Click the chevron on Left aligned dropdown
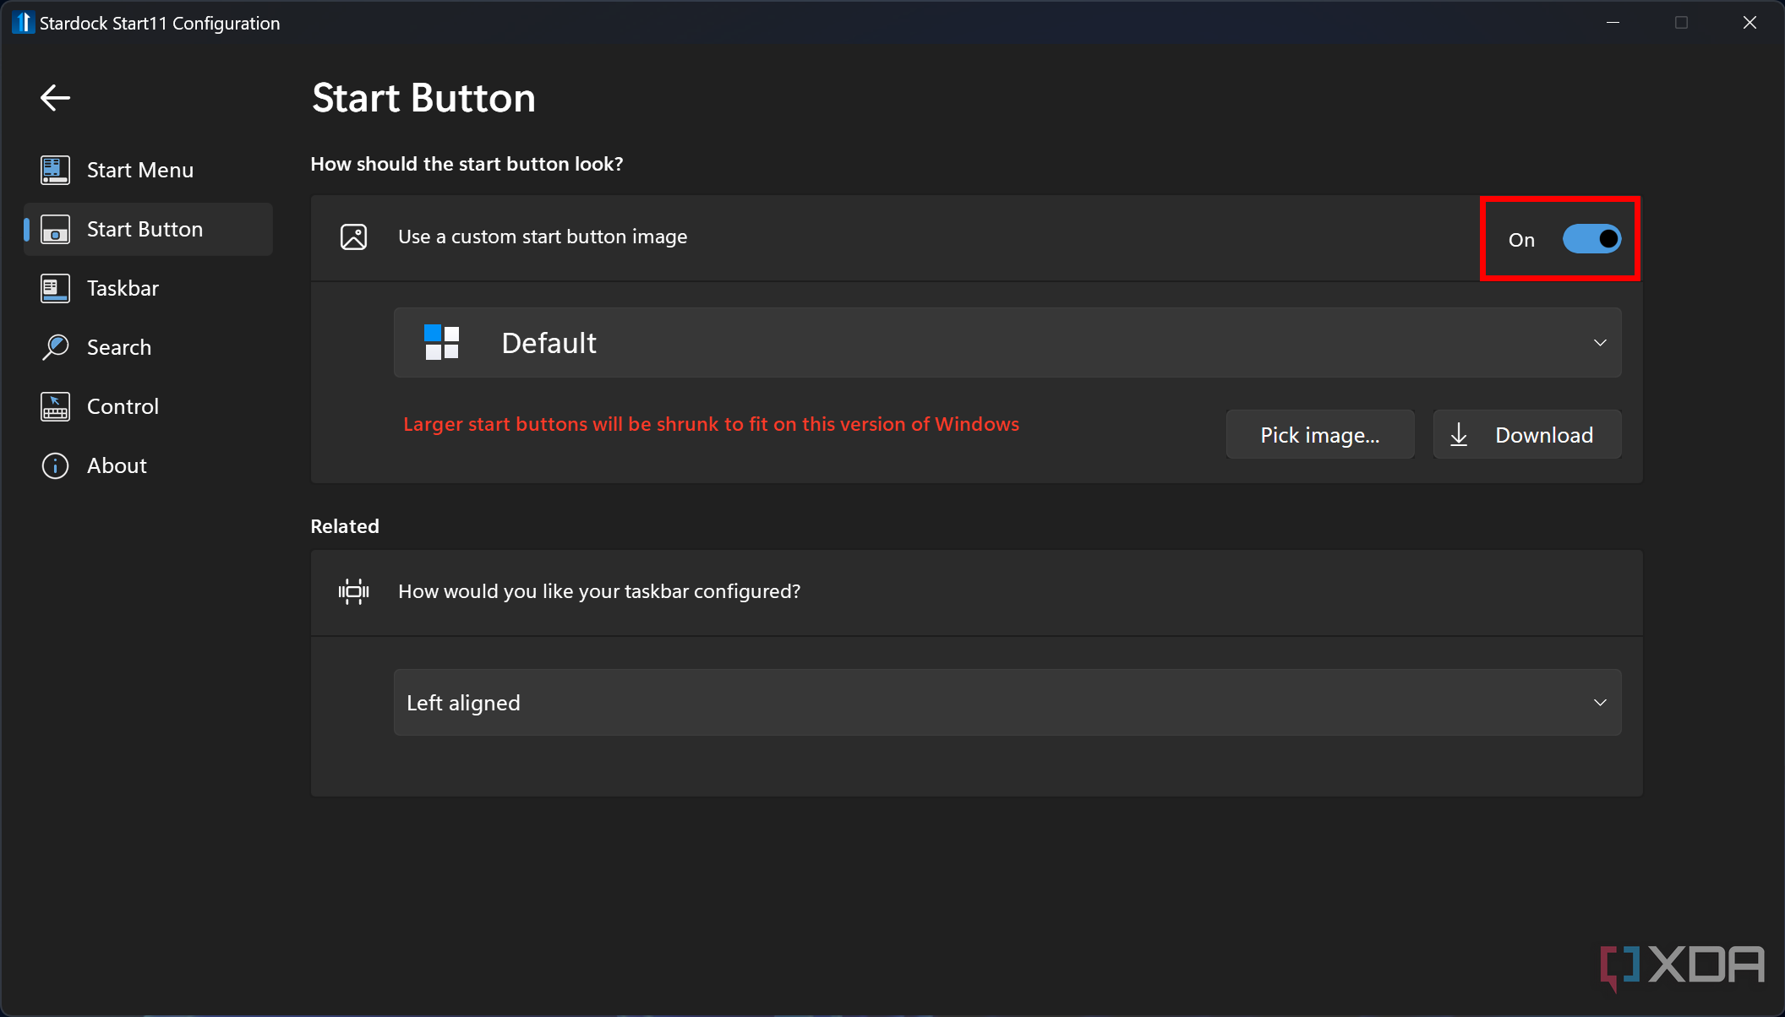This screenshot has width=1785, height=1017. point(1600,703)
